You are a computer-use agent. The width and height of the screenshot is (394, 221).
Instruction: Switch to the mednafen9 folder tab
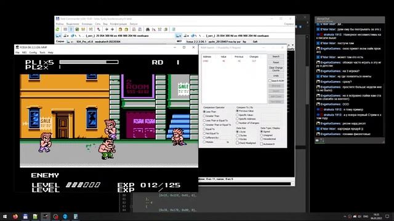point(108,42)
